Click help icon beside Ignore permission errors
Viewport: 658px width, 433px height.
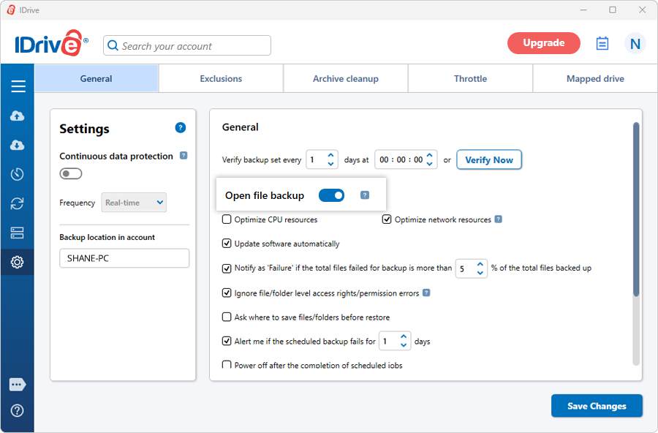tap(426, 293)
